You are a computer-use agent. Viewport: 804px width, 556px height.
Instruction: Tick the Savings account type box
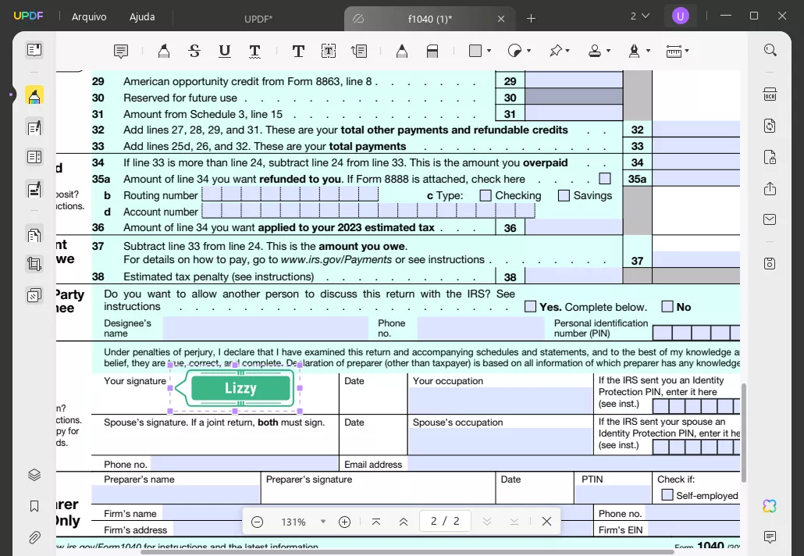tap(564, 195)
